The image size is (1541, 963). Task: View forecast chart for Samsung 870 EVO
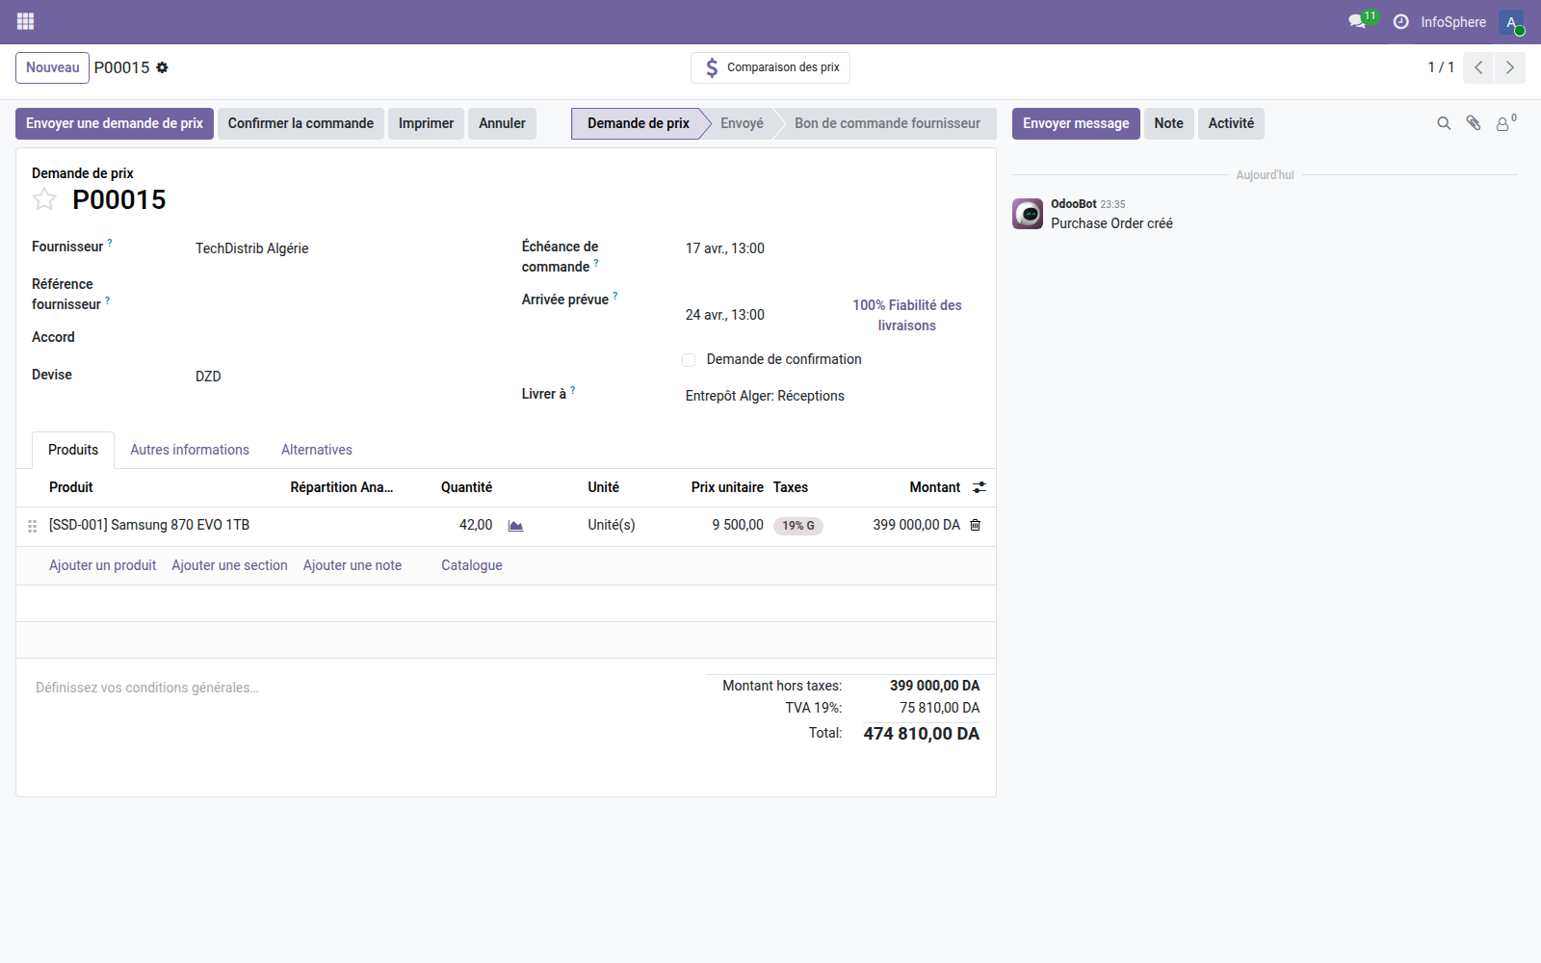(515, 526)
